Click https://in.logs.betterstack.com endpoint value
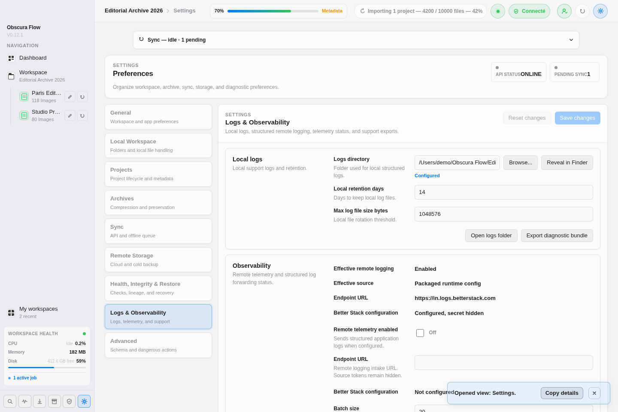Screen dimensions: 618x412 455,298
